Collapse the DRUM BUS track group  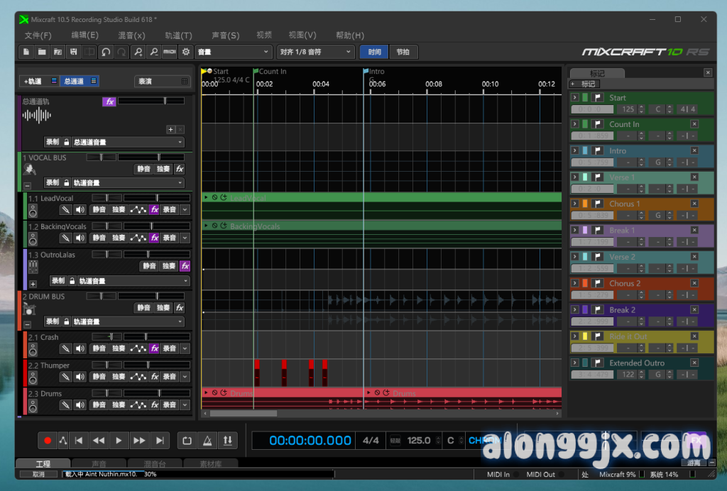[27, 323]
